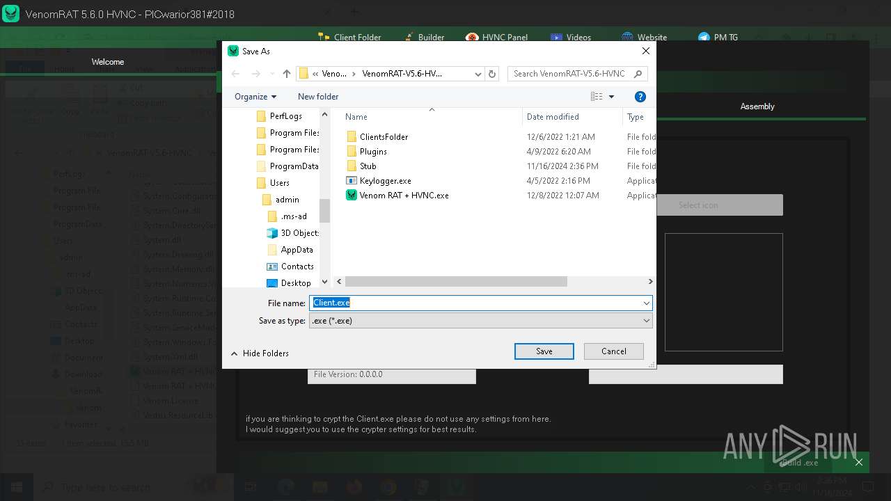Switch to the Assembly tab

pos(757,106)
